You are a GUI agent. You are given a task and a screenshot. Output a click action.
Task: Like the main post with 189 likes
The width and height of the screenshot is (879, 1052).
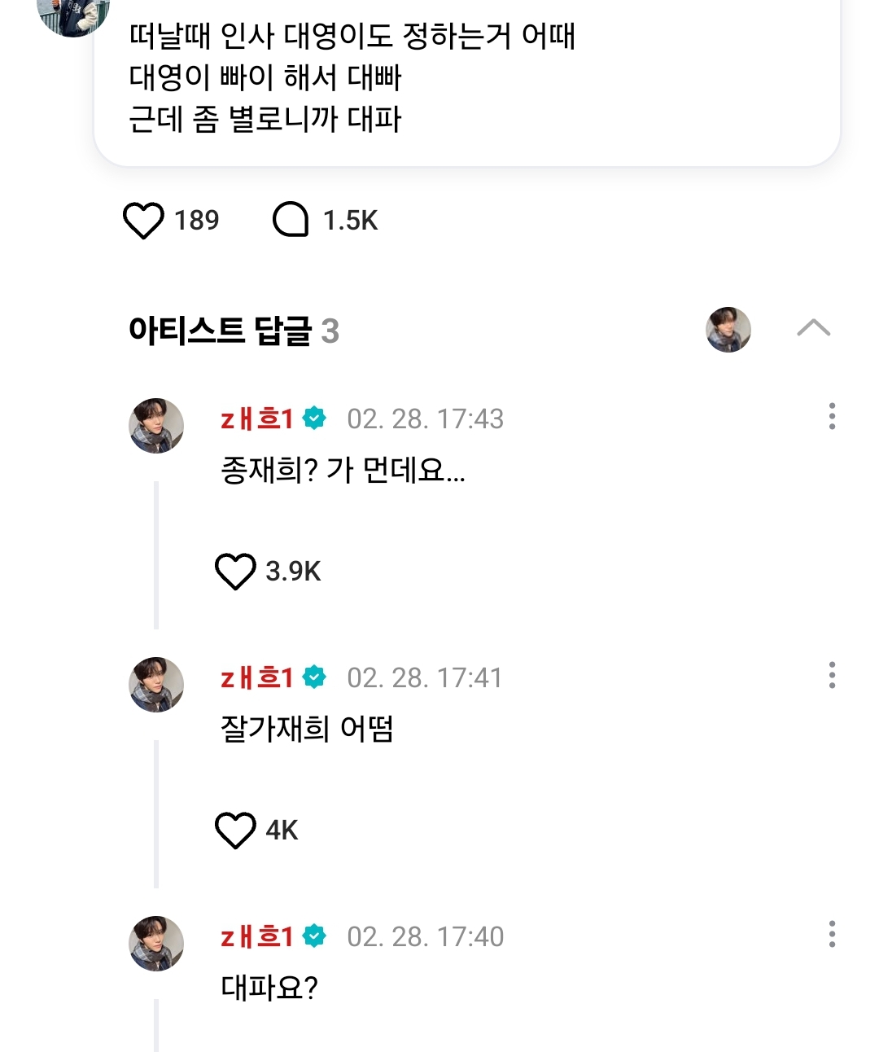[143, 221]
